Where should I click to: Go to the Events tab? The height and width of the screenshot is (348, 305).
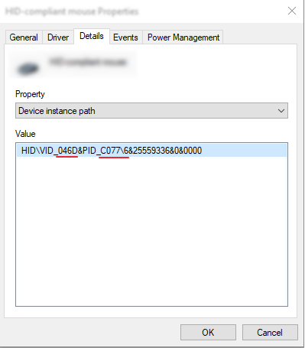(x=125, y=37)
